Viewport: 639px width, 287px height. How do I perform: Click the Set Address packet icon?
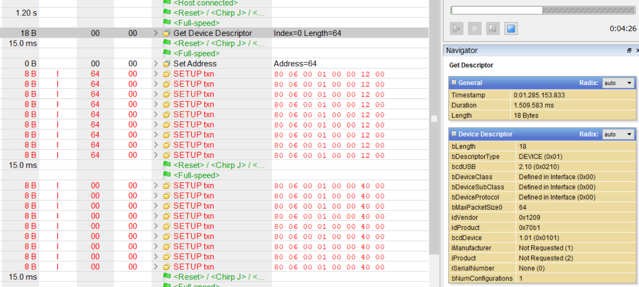166,64
